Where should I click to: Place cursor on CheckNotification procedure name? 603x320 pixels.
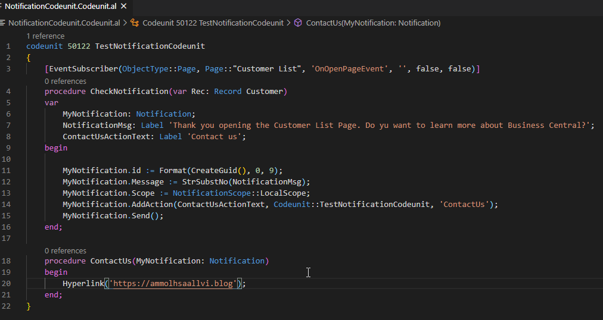click(129, 92)
